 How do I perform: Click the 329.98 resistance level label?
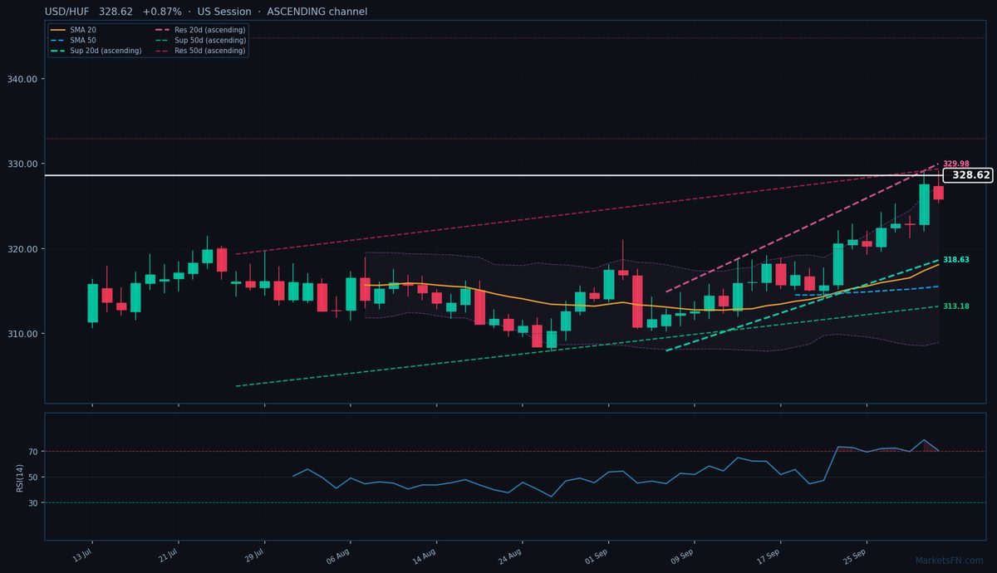click(956, 164)
